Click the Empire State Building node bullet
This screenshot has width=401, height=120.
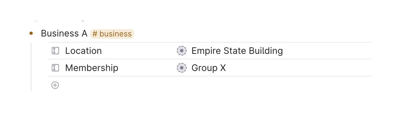[x=182, y=51]
